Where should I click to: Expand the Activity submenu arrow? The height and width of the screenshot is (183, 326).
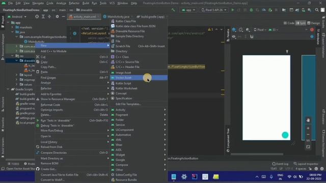(165, 110)
